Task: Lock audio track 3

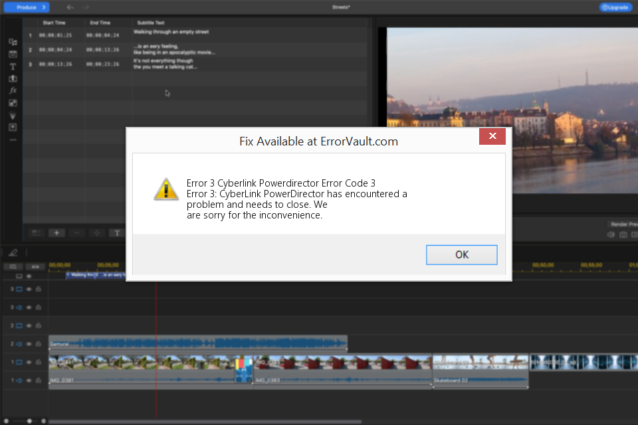Action: click(x=39, y=307)
